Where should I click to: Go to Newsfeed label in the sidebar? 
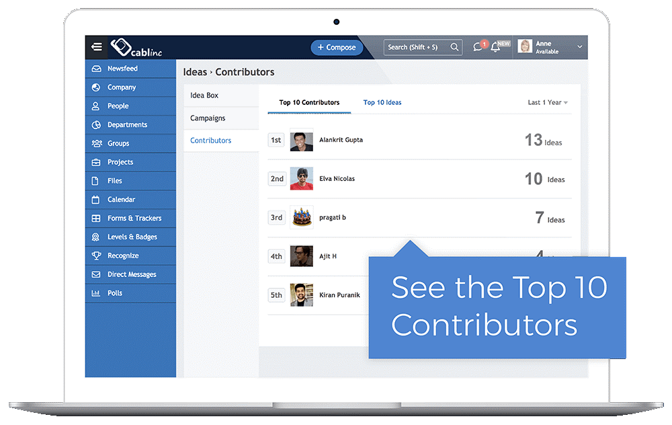[x=122, y=69]
